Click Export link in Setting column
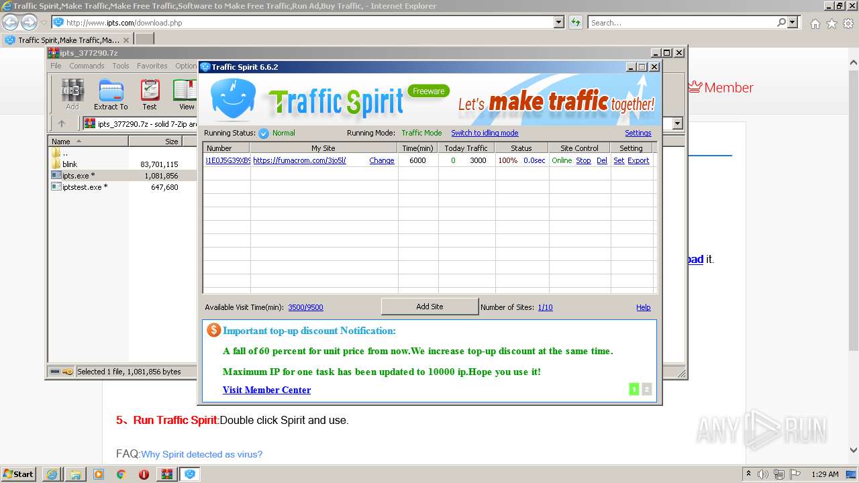The width and height of the screenshot is (859, 483). tap(638, 161)
